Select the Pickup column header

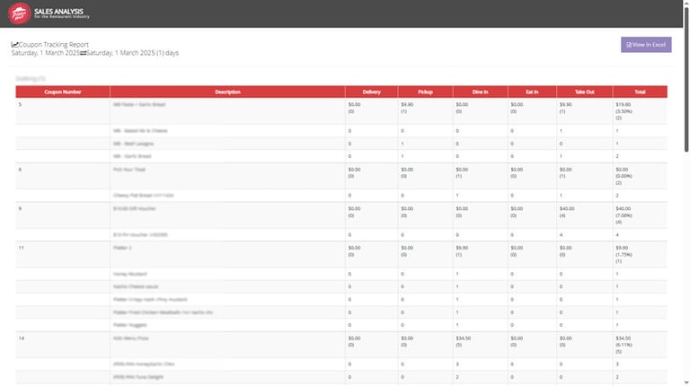(x=425, y=92)
